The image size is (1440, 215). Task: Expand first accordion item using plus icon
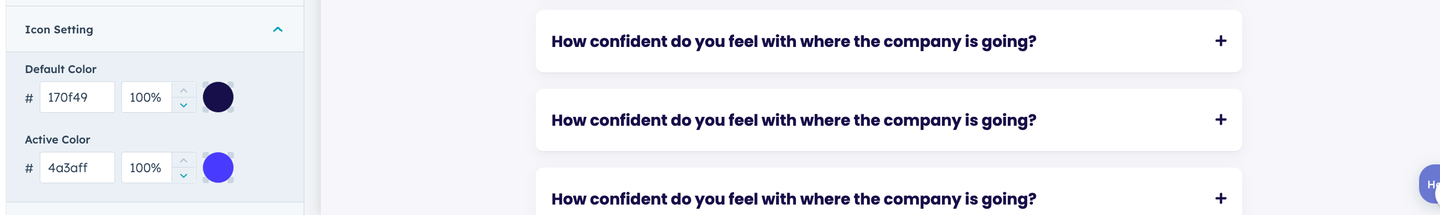pos(1220,41)
